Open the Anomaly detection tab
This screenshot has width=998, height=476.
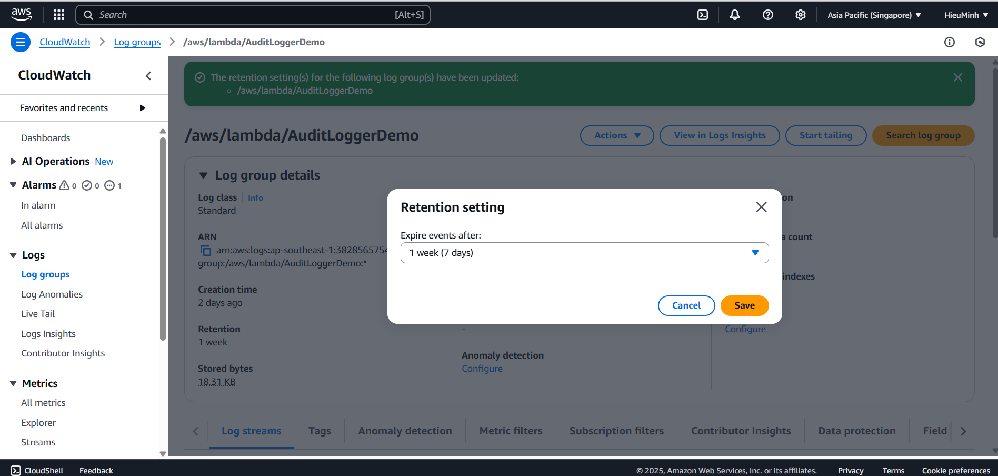pos(405,431)
